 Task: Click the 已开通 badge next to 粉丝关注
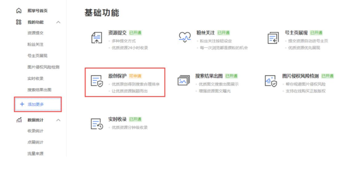coord(223,33)
